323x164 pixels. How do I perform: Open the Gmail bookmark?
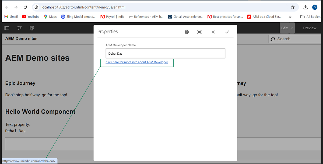(x=11, y=17)
